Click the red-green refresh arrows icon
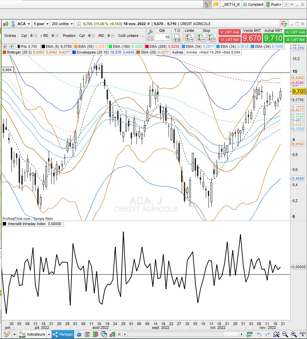This screenshot has width=307, height=339. (284, 24)
